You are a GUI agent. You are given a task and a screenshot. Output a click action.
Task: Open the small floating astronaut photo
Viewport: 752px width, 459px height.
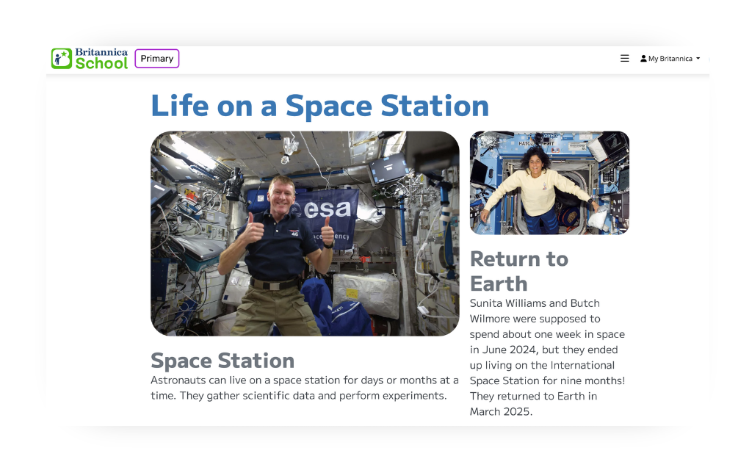coord(549,183)
